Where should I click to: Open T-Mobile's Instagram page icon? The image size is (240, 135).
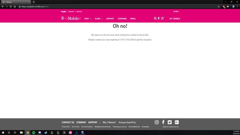[x=156, y=122]
